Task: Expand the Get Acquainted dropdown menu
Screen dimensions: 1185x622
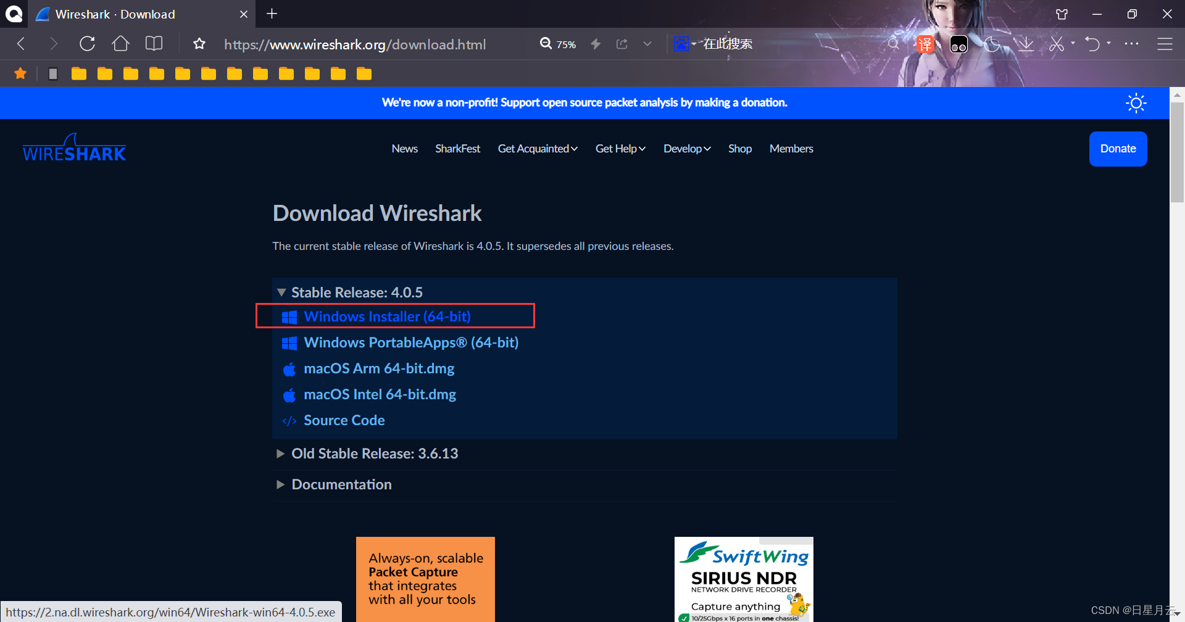Action: coord(538,149)
